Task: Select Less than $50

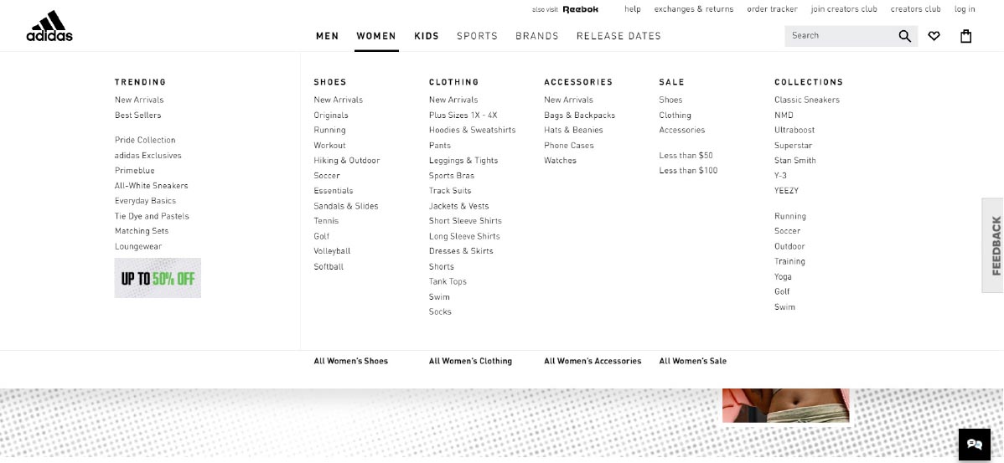Action: (x=686, y=156)
